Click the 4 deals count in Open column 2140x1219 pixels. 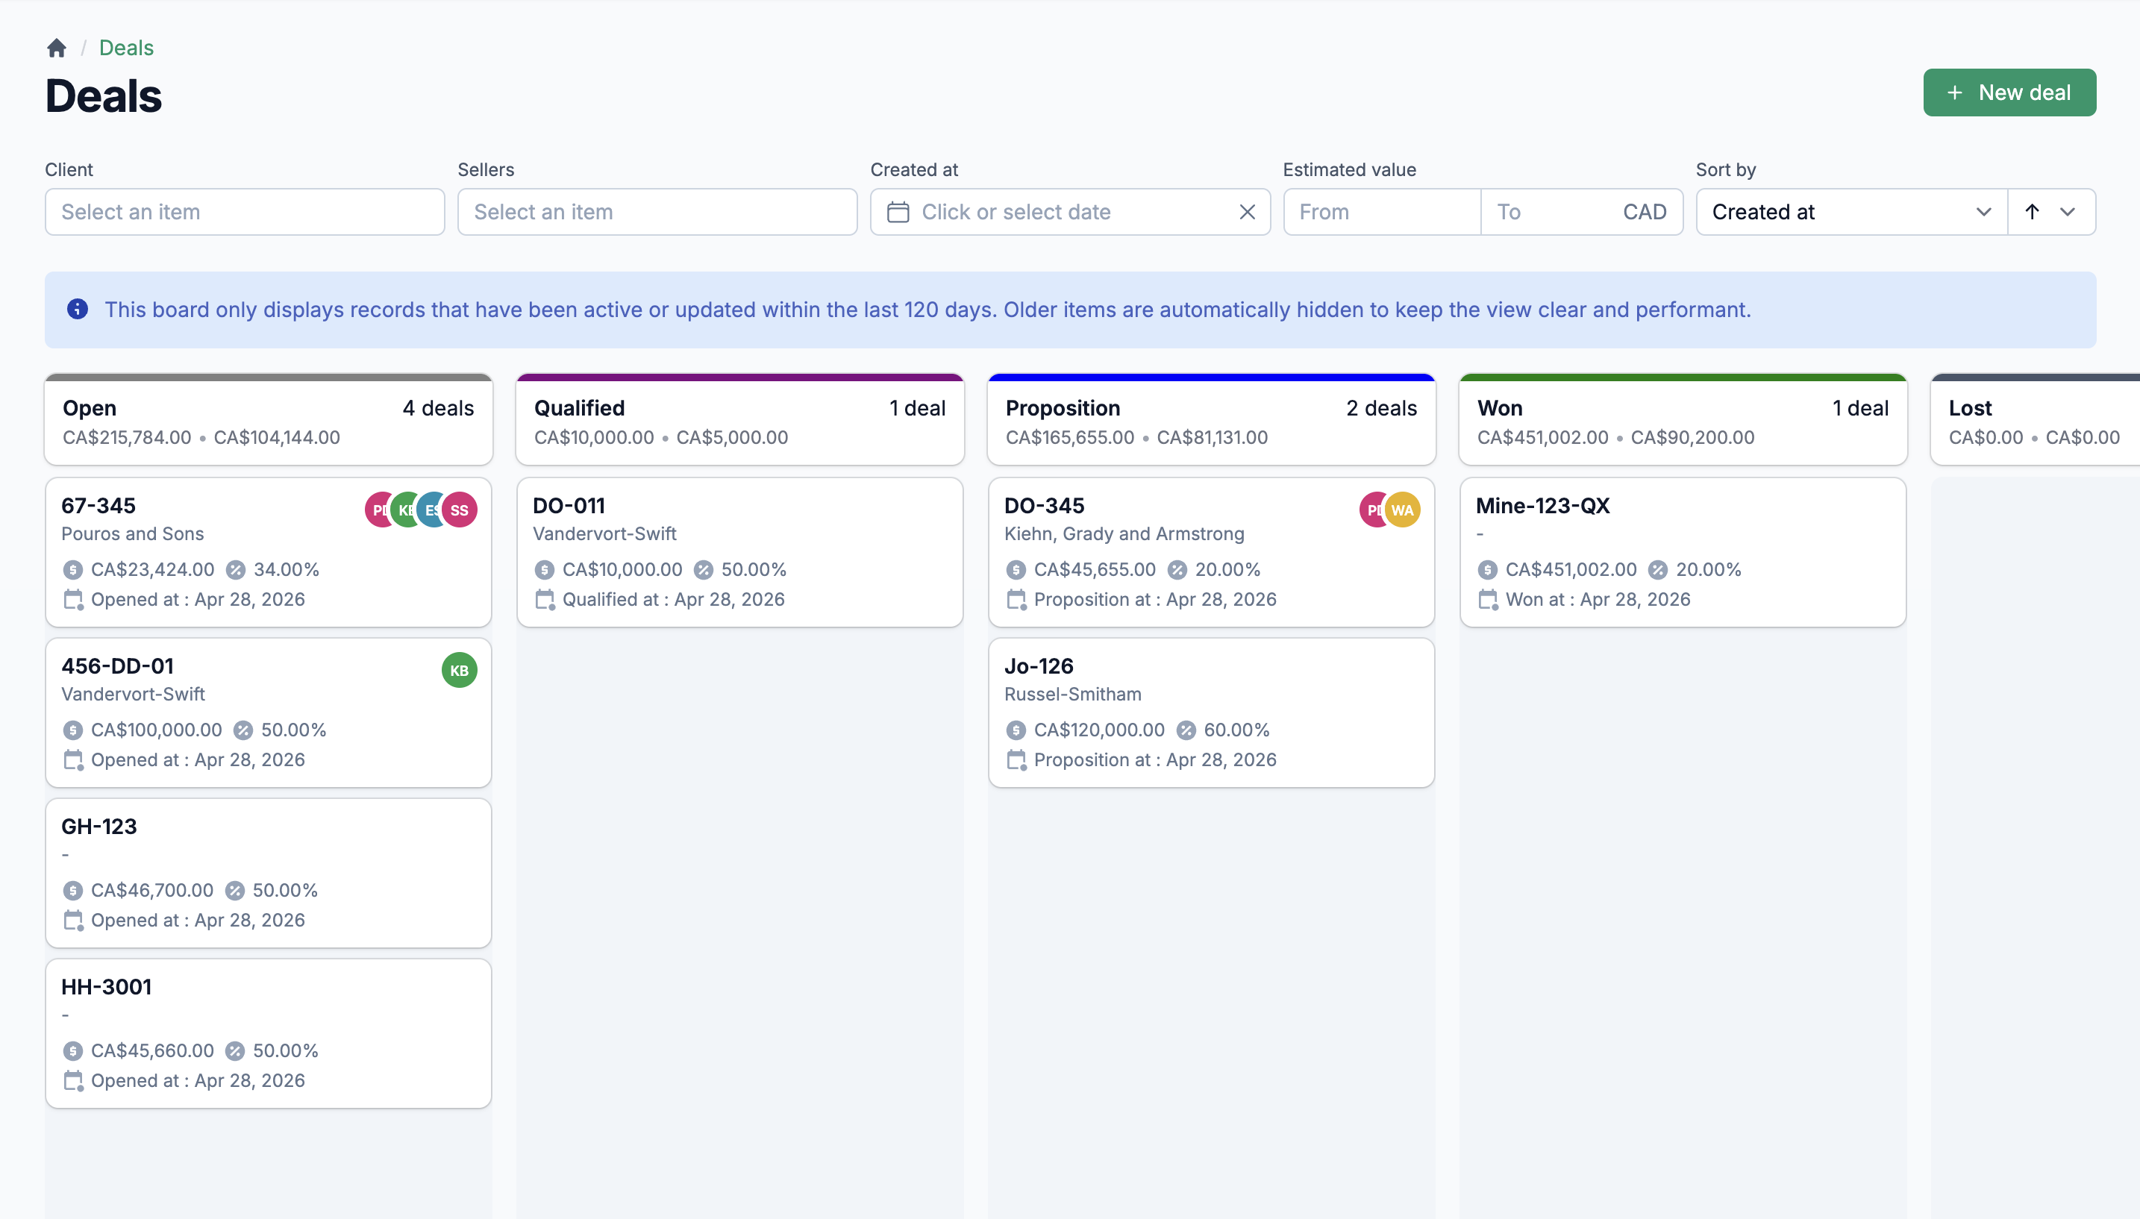point(438,408)
